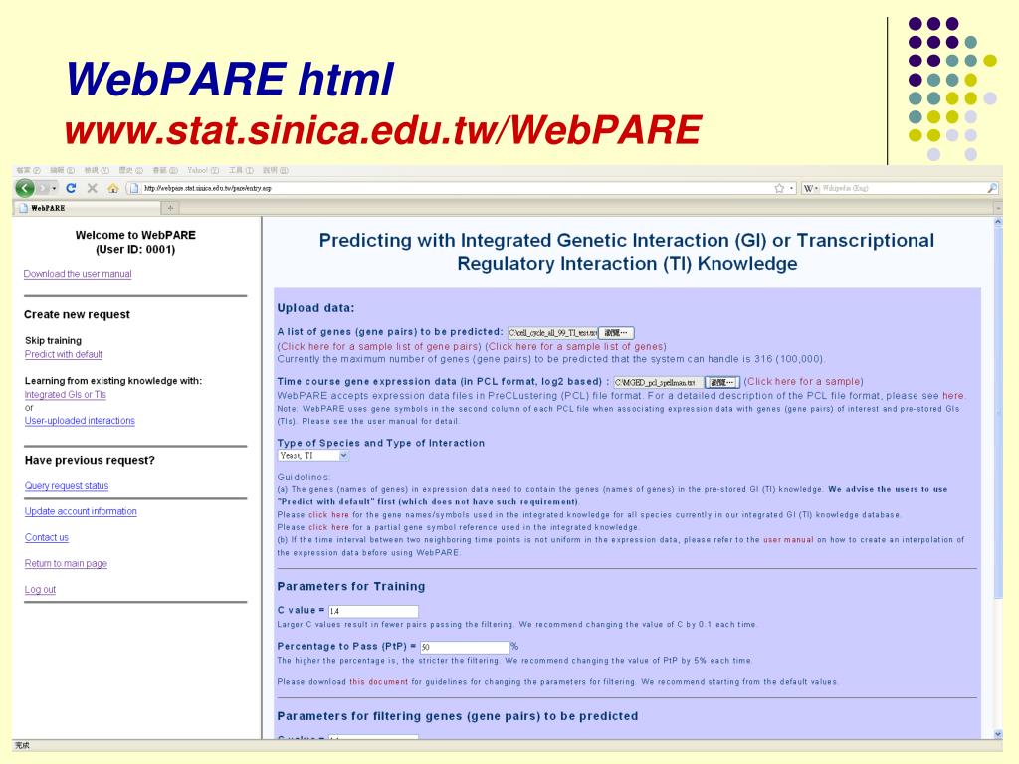Open 'click here' partial gene symbol reference link
Viewport: 1019px width, 764px height.
(328, 527)
